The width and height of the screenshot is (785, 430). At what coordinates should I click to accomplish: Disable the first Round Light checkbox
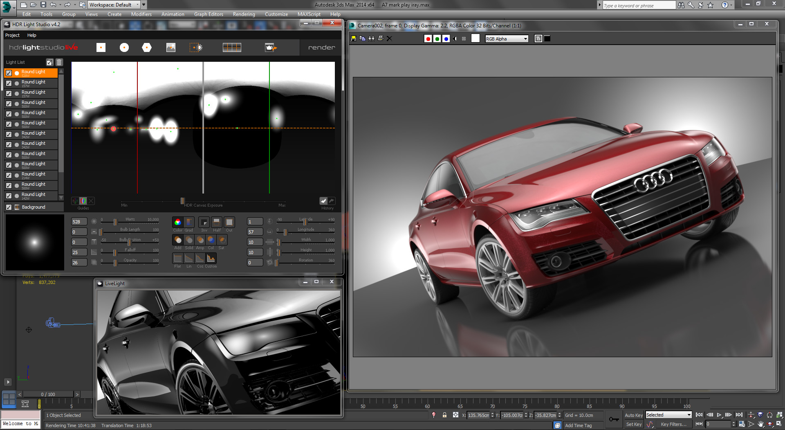[9, 73]
